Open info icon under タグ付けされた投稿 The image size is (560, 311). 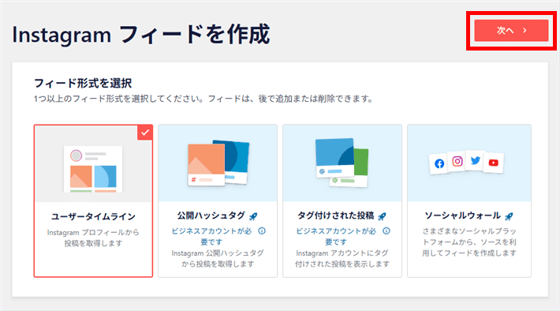point(386,231)
